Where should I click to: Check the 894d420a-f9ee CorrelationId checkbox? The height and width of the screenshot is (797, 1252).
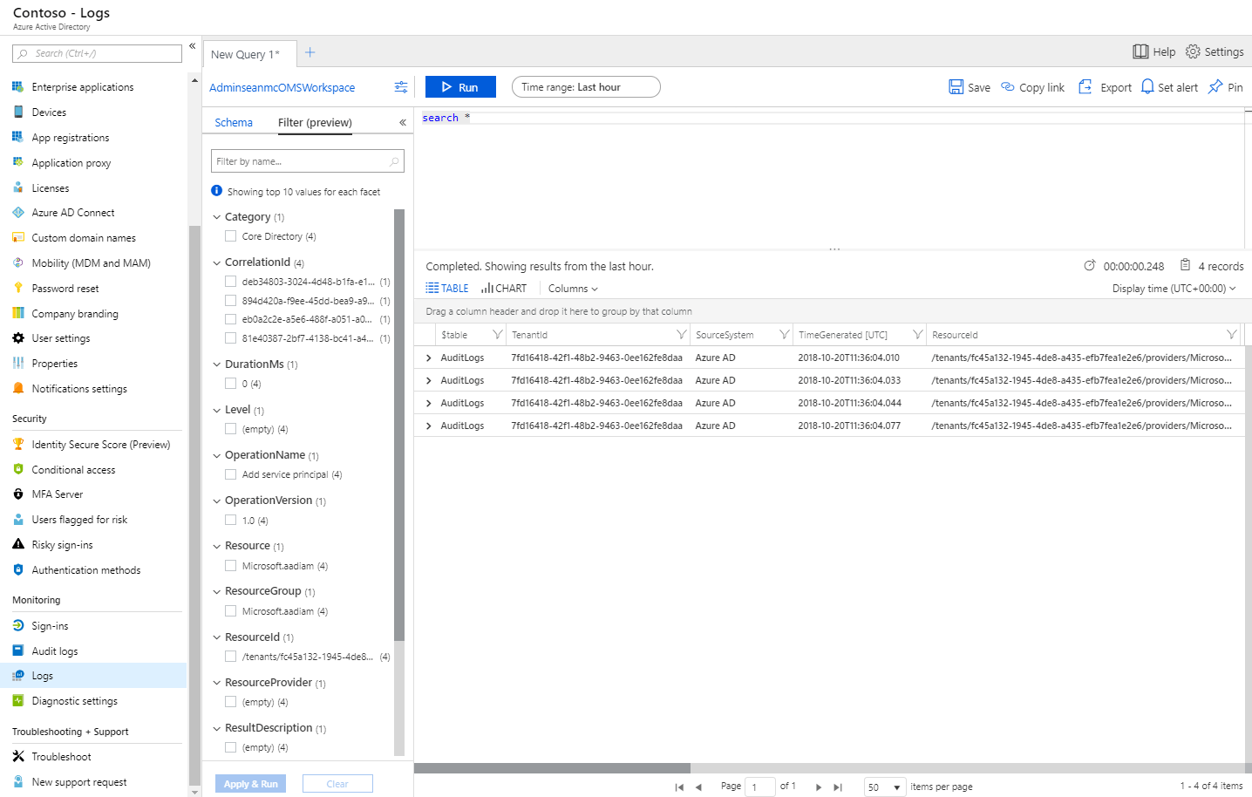coord(231,301)
